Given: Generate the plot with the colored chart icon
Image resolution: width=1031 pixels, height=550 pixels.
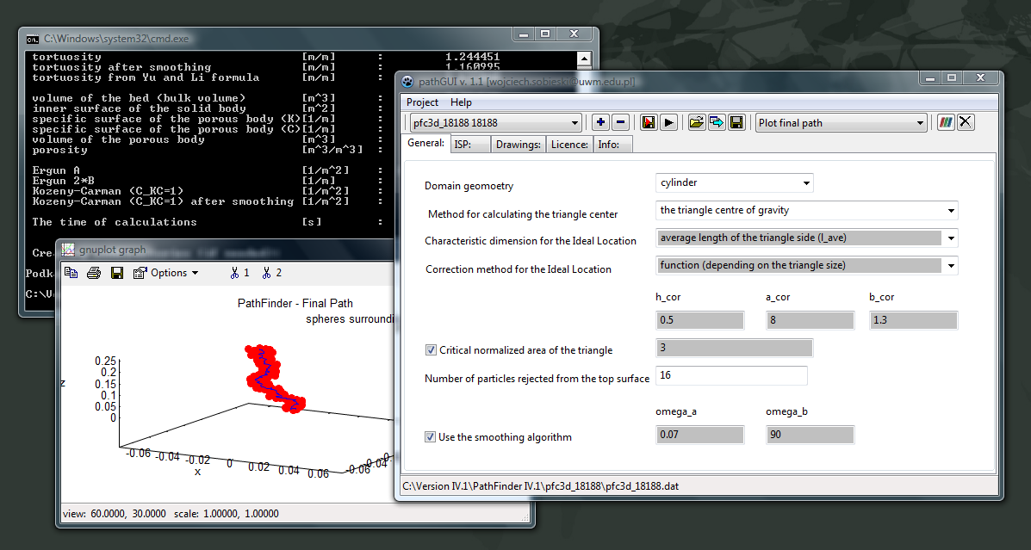Looking at the screenshot, I should tap(946, 122).
